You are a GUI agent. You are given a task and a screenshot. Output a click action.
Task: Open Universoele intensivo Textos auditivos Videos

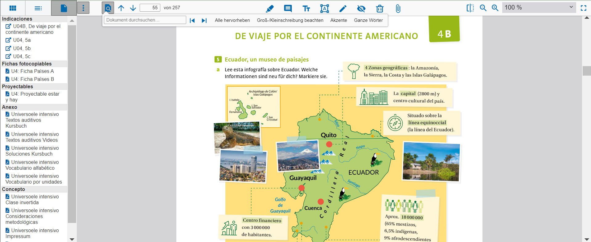click(x=32, y=137)
